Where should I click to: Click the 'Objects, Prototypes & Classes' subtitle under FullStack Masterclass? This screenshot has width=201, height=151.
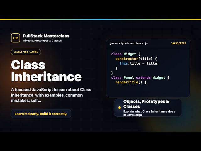pos(42,41)
